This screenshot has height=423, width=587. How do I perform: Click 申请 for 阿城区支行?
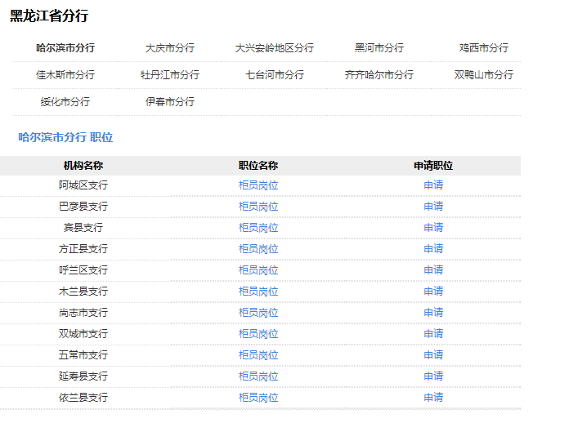[x=433, y=185]
